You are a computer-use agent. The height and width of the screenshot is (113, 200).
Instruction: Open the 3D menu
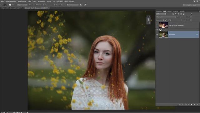(54, 2)
